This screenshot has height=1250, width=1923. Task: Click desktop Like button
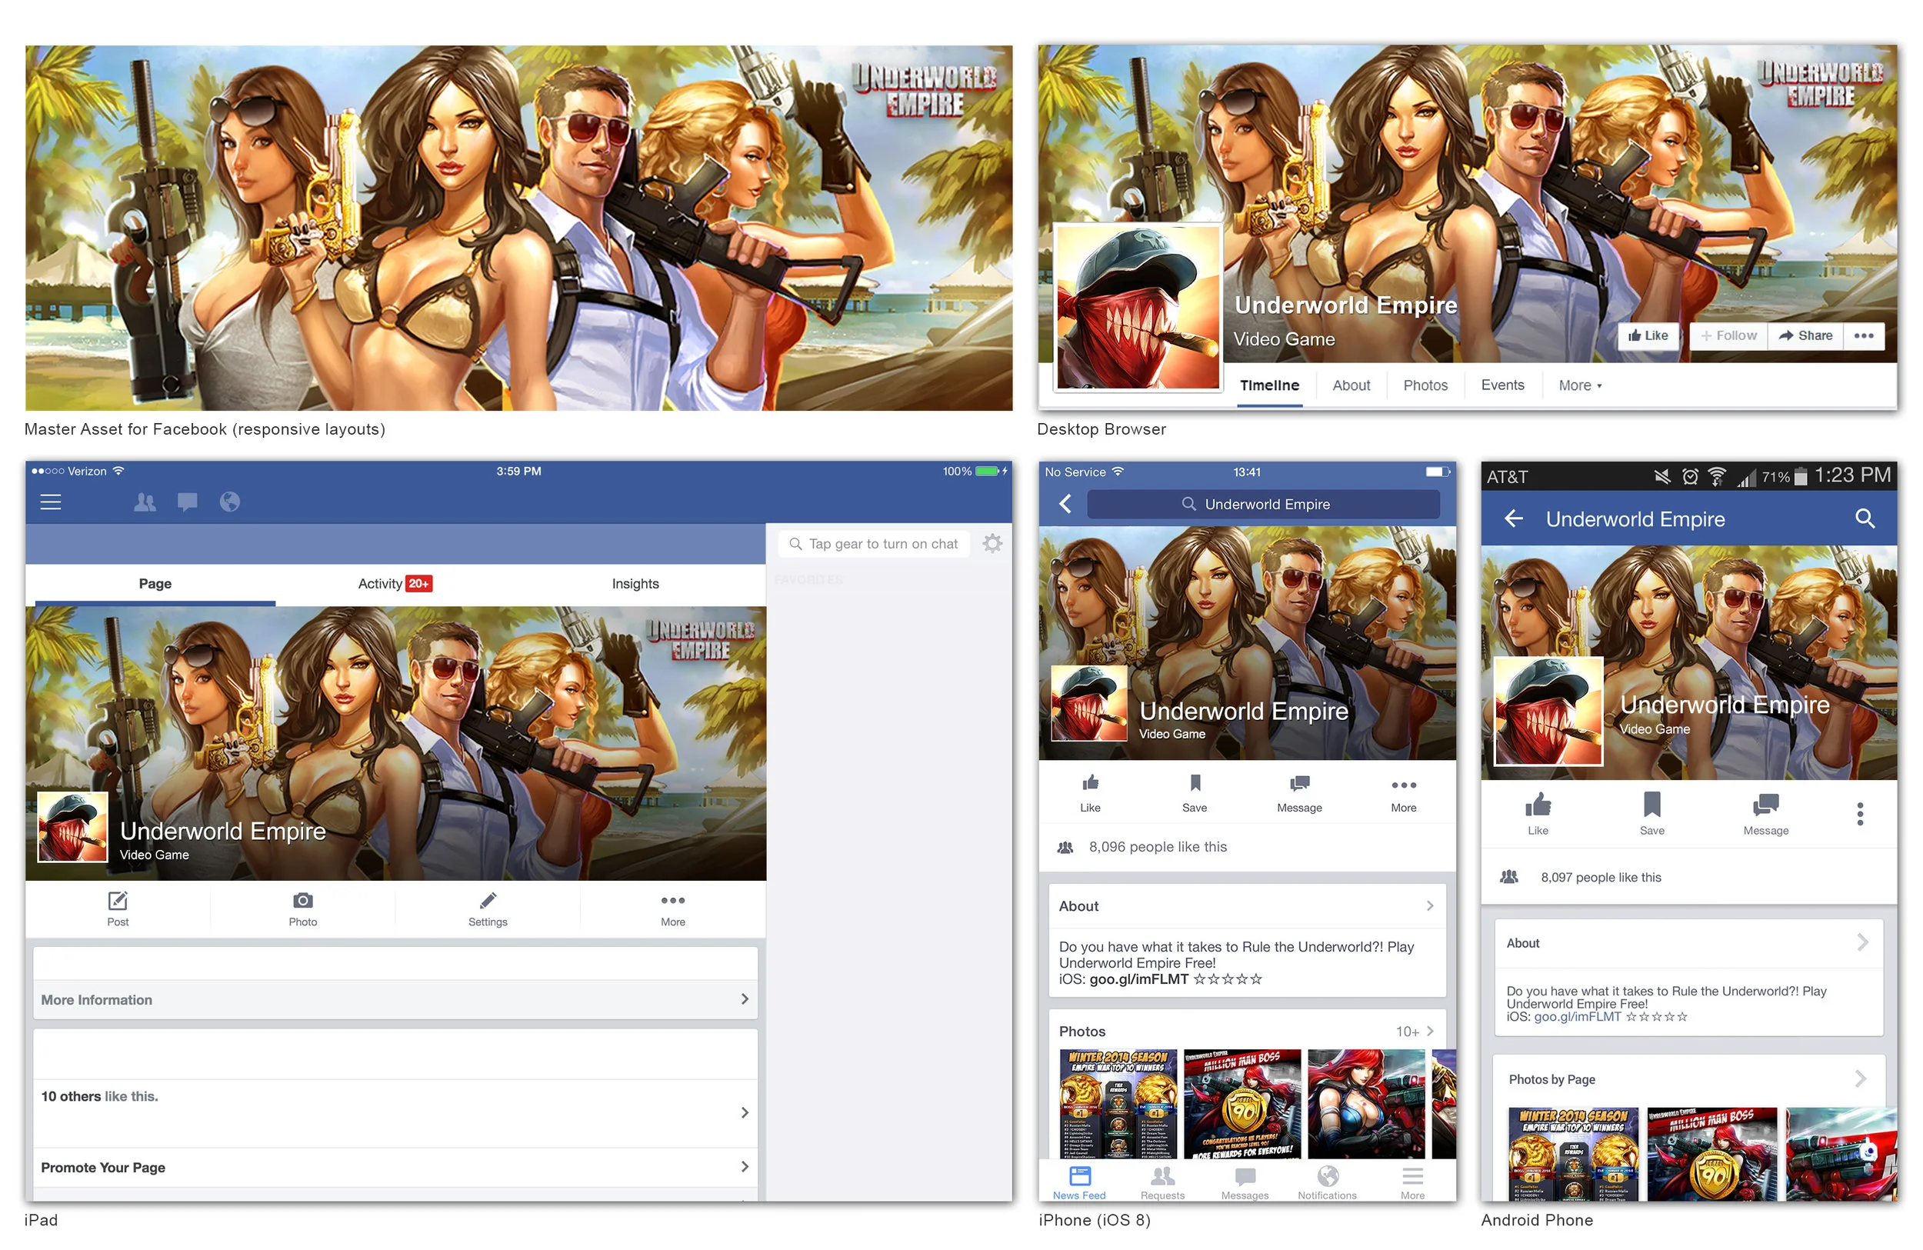(1648, 336)
